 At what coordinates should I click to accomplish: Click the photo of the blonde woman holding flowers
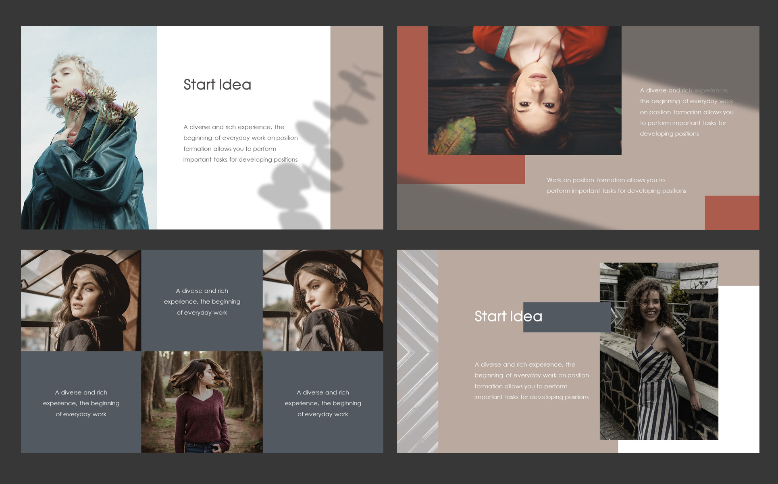click(x=89, y=128)
